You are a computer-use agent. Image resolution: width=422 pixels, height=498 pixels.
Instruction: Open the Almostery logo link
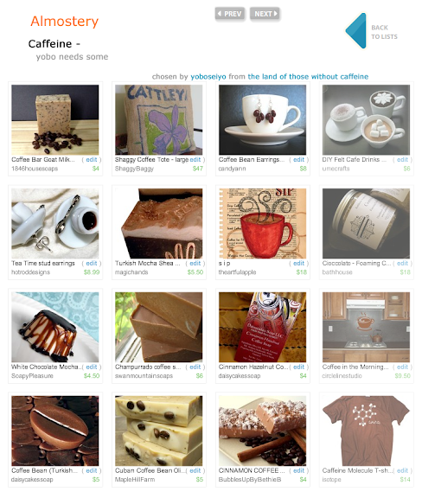point(65,22)
